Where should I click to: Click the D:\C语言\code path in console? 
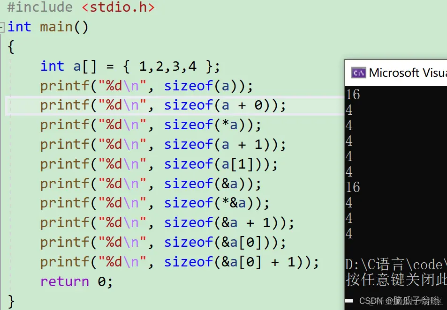(x=396, y=265)
